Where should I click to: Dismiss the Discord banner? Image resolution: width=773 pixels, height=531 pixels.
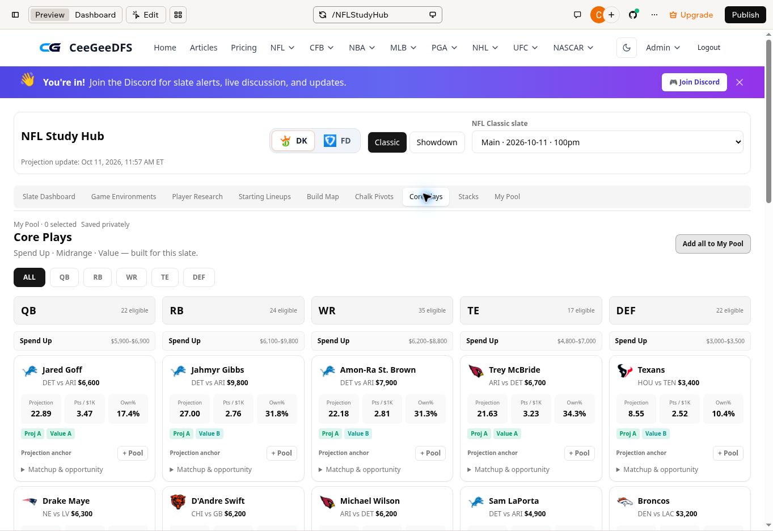740,82
